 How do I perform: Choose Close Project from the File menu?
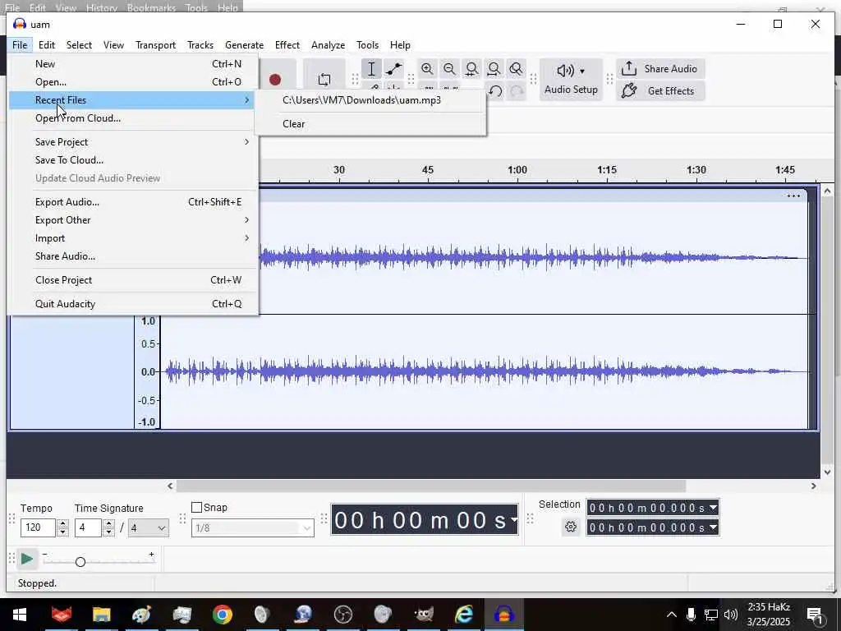pyautogui.click(x=134, y=280)
